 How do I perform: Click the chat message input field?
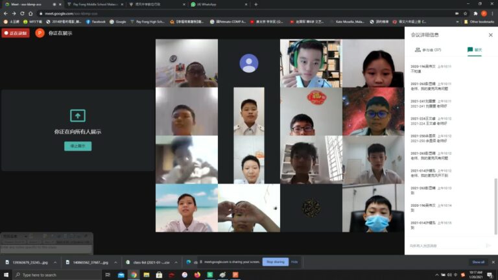[x=445, y=246]
